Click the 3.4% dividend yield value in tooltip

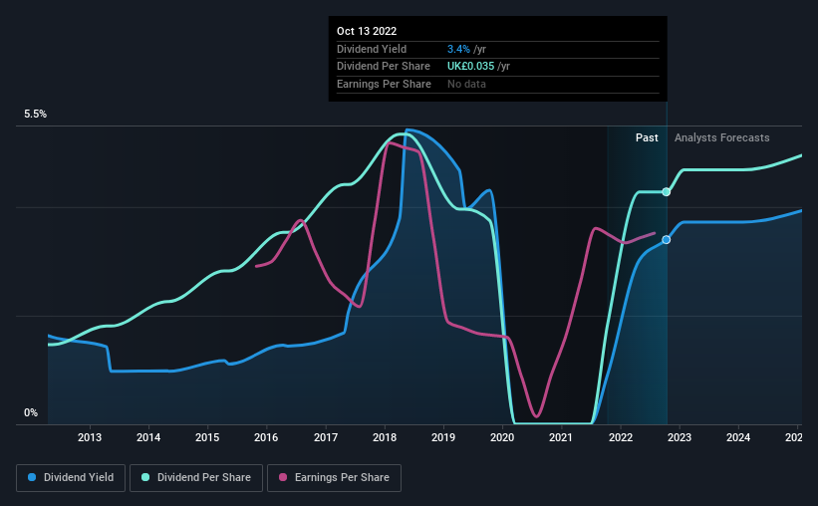tap(458, 49)
